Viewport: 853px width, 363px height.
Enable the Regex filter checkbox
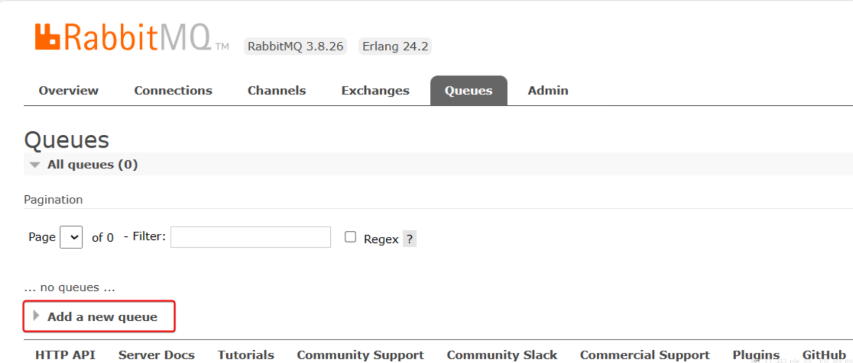[x=350, y=237]
